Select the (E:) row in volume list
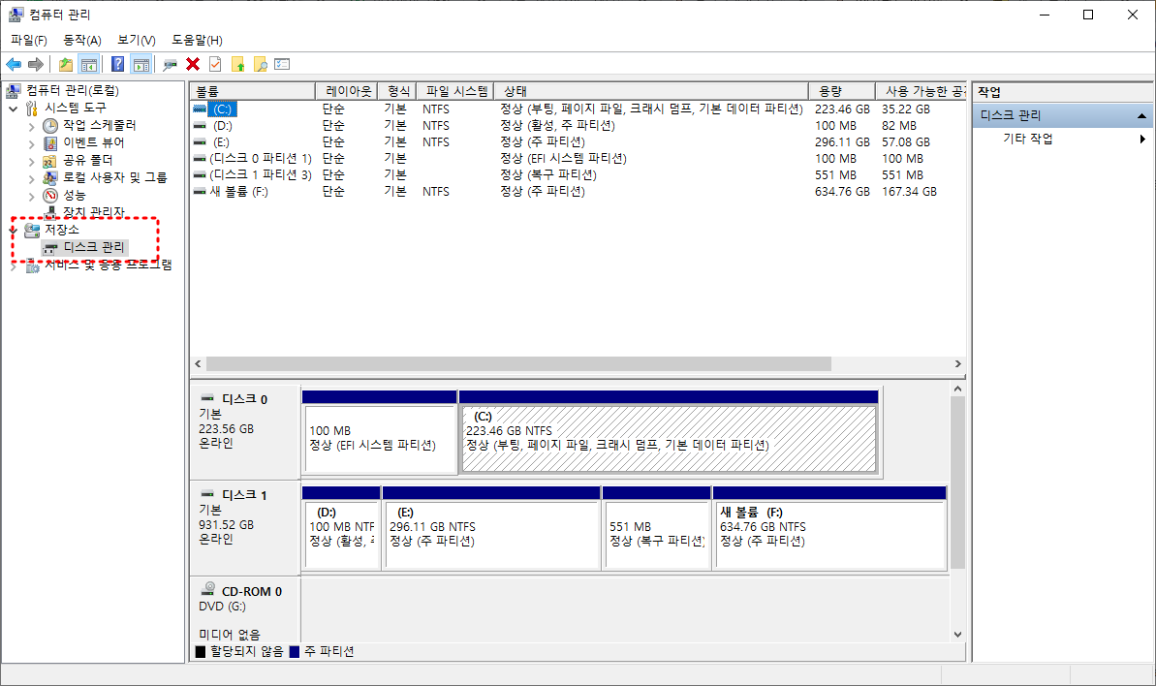Viewport: 1156px width, 686px height. [x=578, y=141]
